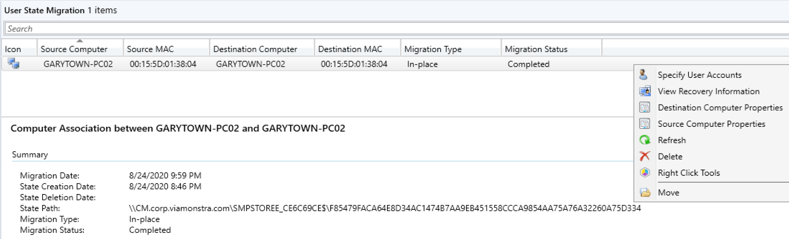Click the Migration Status column header
This screenshot has height=239, width=789.
pos(536,49)
